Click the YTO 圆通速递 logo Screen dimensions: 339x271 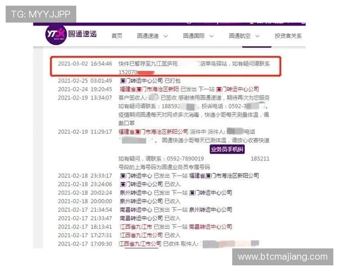pos(71,35)
